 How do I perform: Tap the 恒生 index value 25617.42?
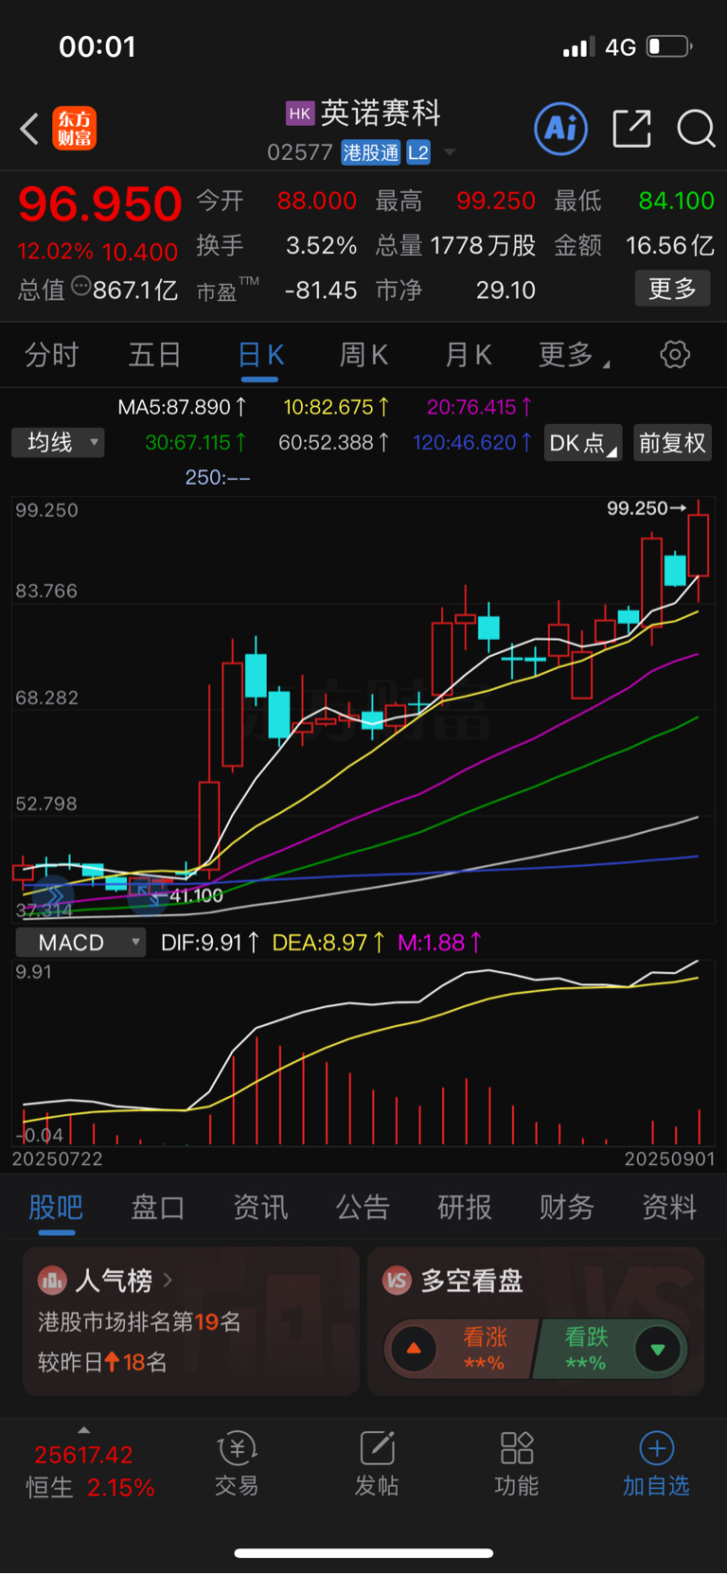[83, 1455]
